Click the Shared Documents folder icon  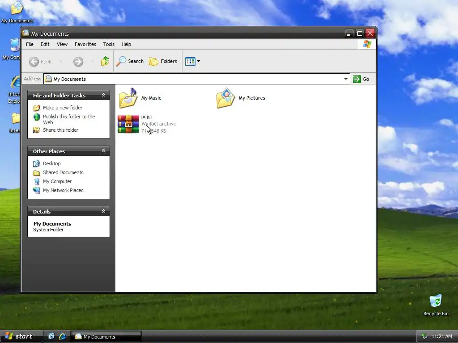37,173
